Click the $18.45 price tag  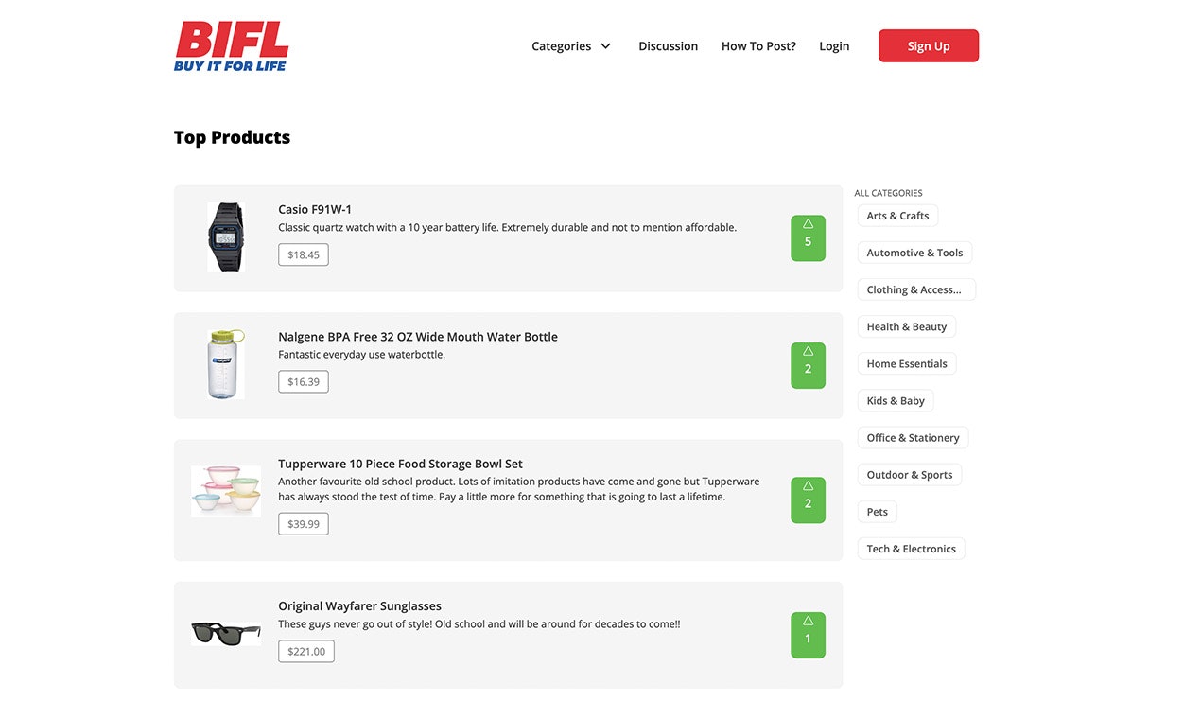tap(304, 254)
